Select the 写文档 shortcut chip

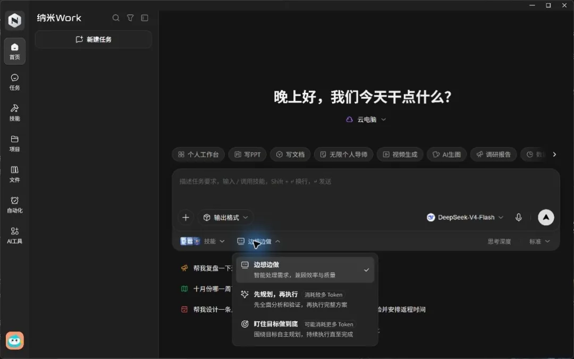(x=290, y=155)
